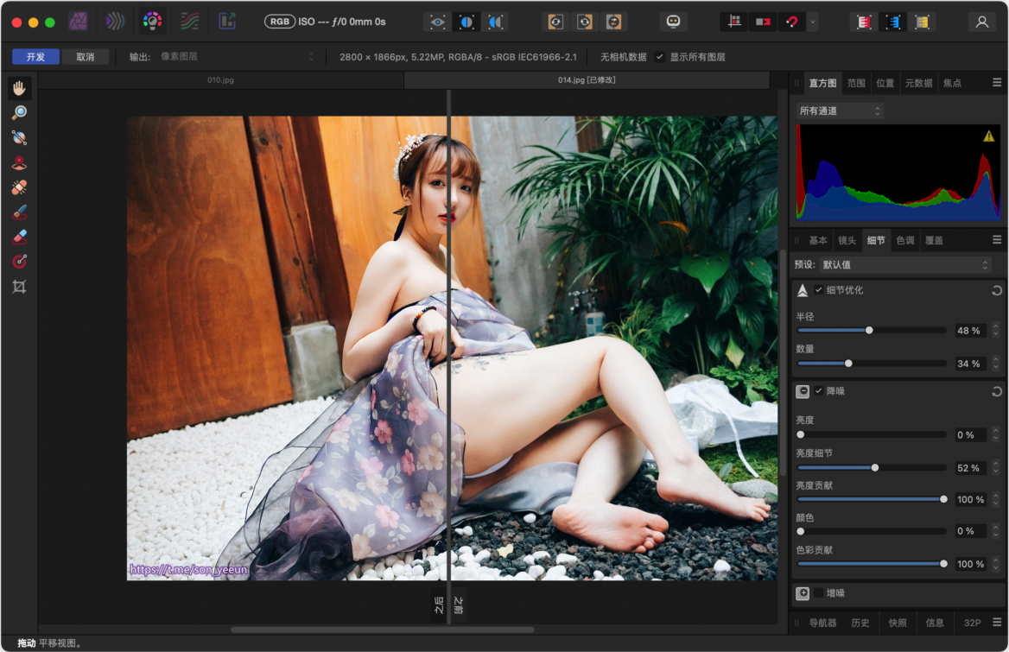Toggle the red magnet Snapping icon
The width and height of the screenshot is (1009, 652).
coord(791,22)
